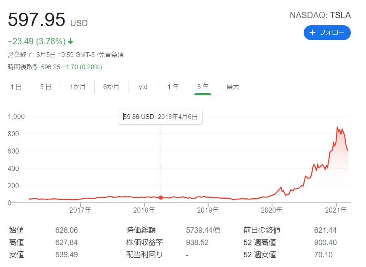Choose the 1年 chart range
The image size is (366, 267).
pos(173,87)
